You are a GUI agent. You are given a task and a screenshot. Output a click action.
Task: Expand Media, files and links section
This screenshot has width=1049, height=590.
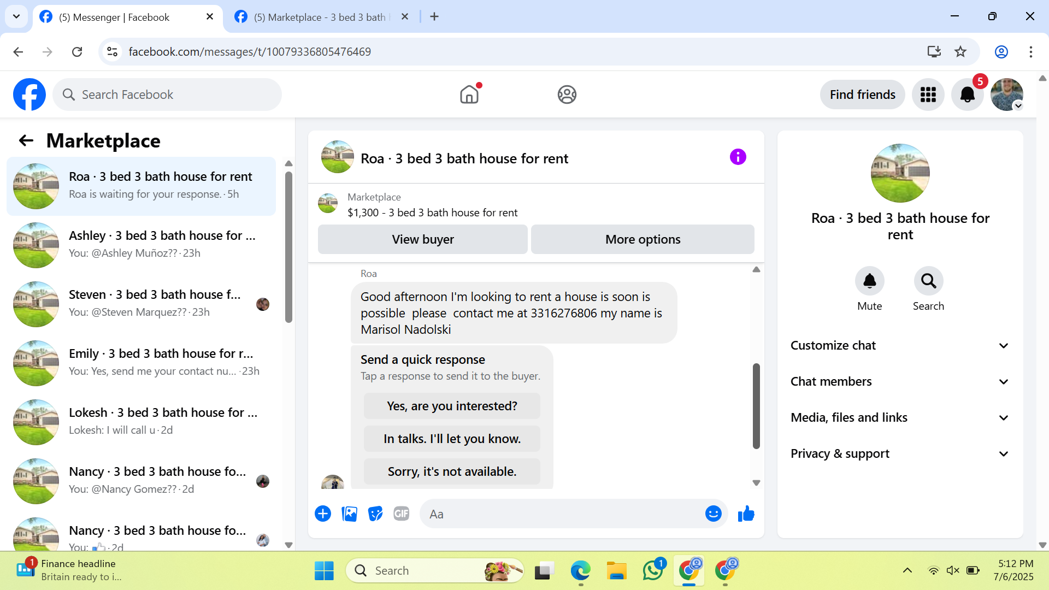[x=900, y=417]
